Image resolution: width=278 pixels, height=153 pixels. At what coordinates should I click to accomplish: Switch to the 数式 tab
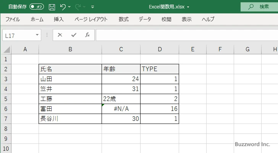(x=124, y=19)
